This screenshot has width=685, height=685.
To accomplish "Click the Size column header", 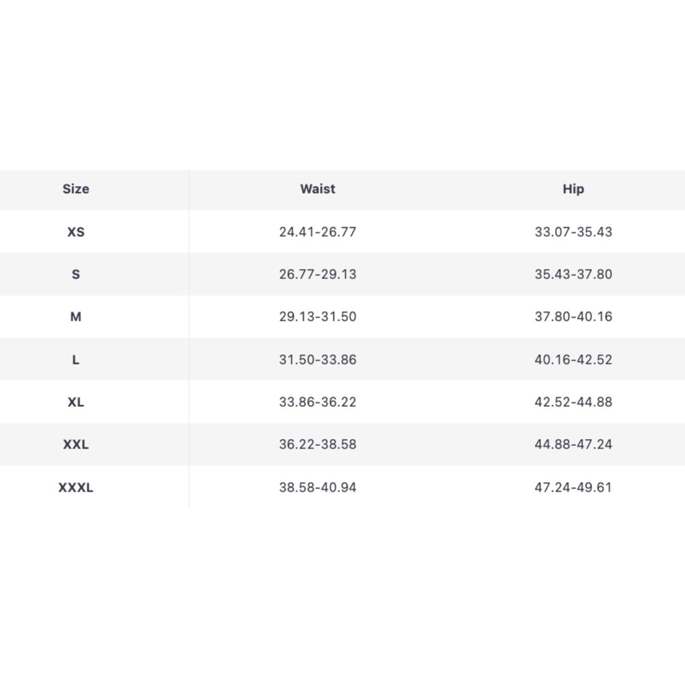I will click(x=76, y=189).
